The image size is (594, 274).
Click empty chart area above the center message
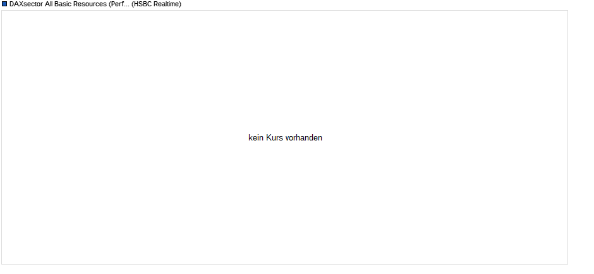click(x=285, y=72)
